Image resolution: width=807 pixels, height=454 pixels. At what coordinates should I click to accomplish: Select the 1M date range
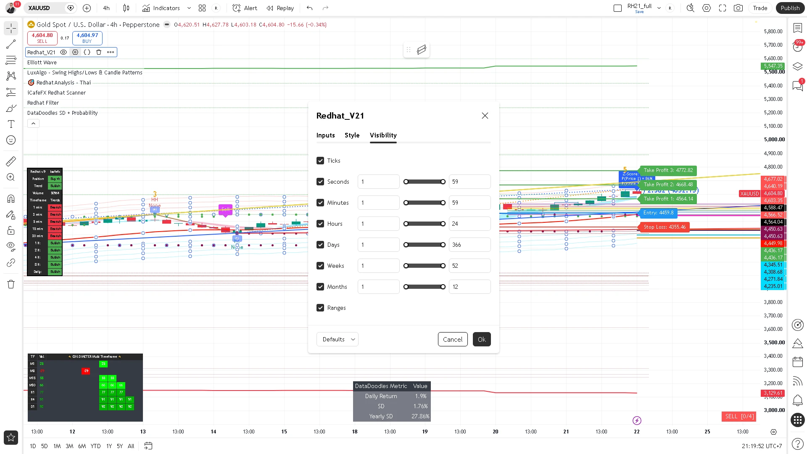[x=57, y=446]
